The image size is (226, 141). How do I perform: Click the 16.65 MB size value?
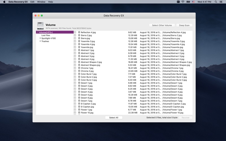coord(132,62)
